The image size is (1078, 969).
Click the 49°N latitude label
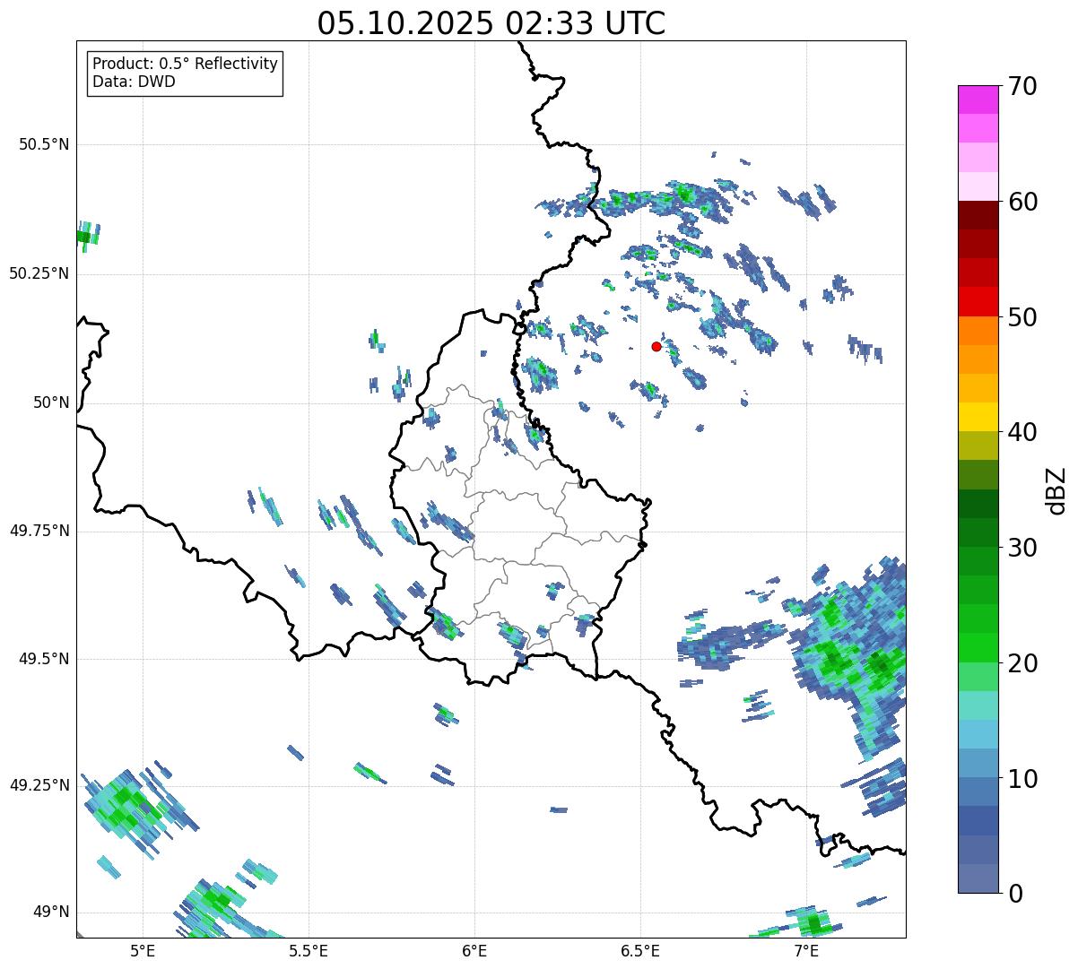click(x=51, y=912)
